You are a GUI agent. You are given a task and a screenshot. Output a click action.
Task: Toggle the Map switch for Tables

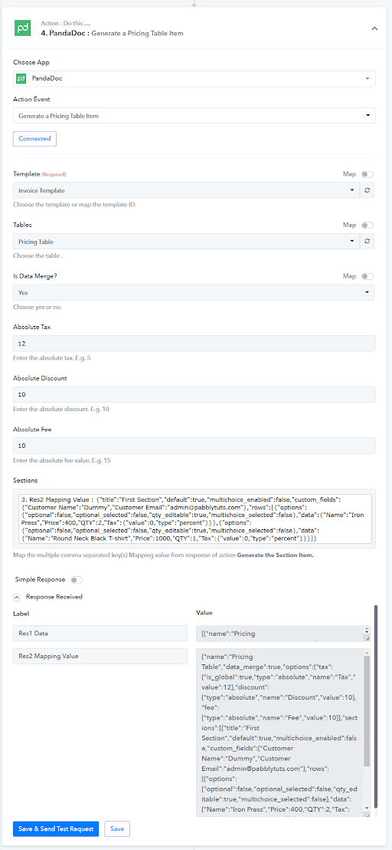(x=367, y=225)
